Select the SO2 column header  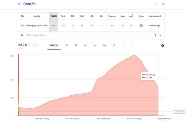pyautogui.click(x=72, y=16)
